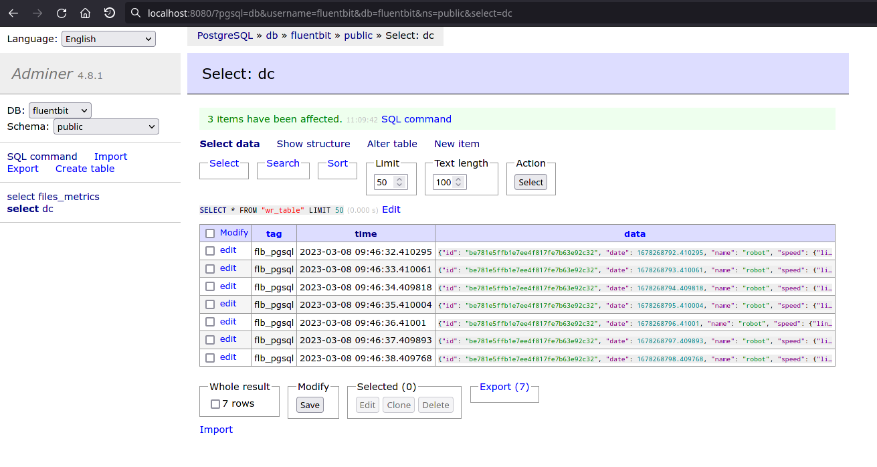The width and height of the screenshot is (877, 467).
Task: Click the Edit button in Selected group
Action: point(368,405)
